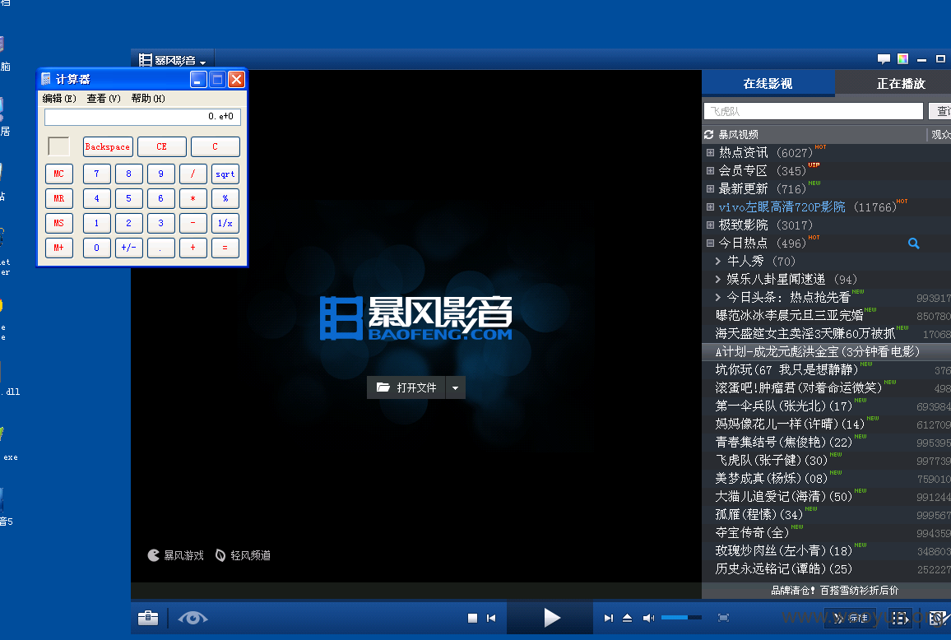Image resolution: width=951 pixels, height=640 pixels.
Task: Select 滚蛋吧!肿瘤君 item
Action: click(798, 387)
